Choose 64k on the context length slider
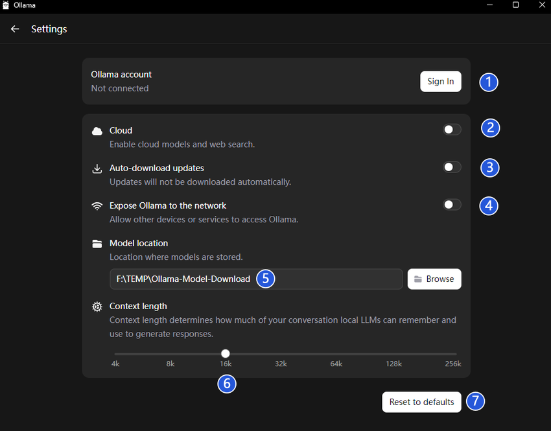The width and height of the screenshot is (551, 431). (x=336, y=354)
